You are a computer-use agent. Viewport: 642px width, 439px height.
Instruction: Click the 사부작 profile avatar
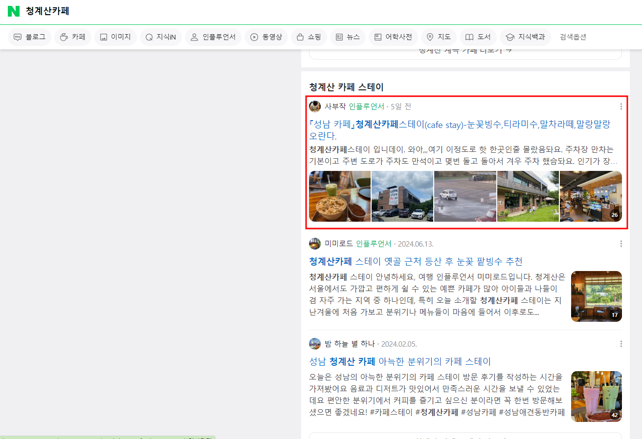[315, 106]
